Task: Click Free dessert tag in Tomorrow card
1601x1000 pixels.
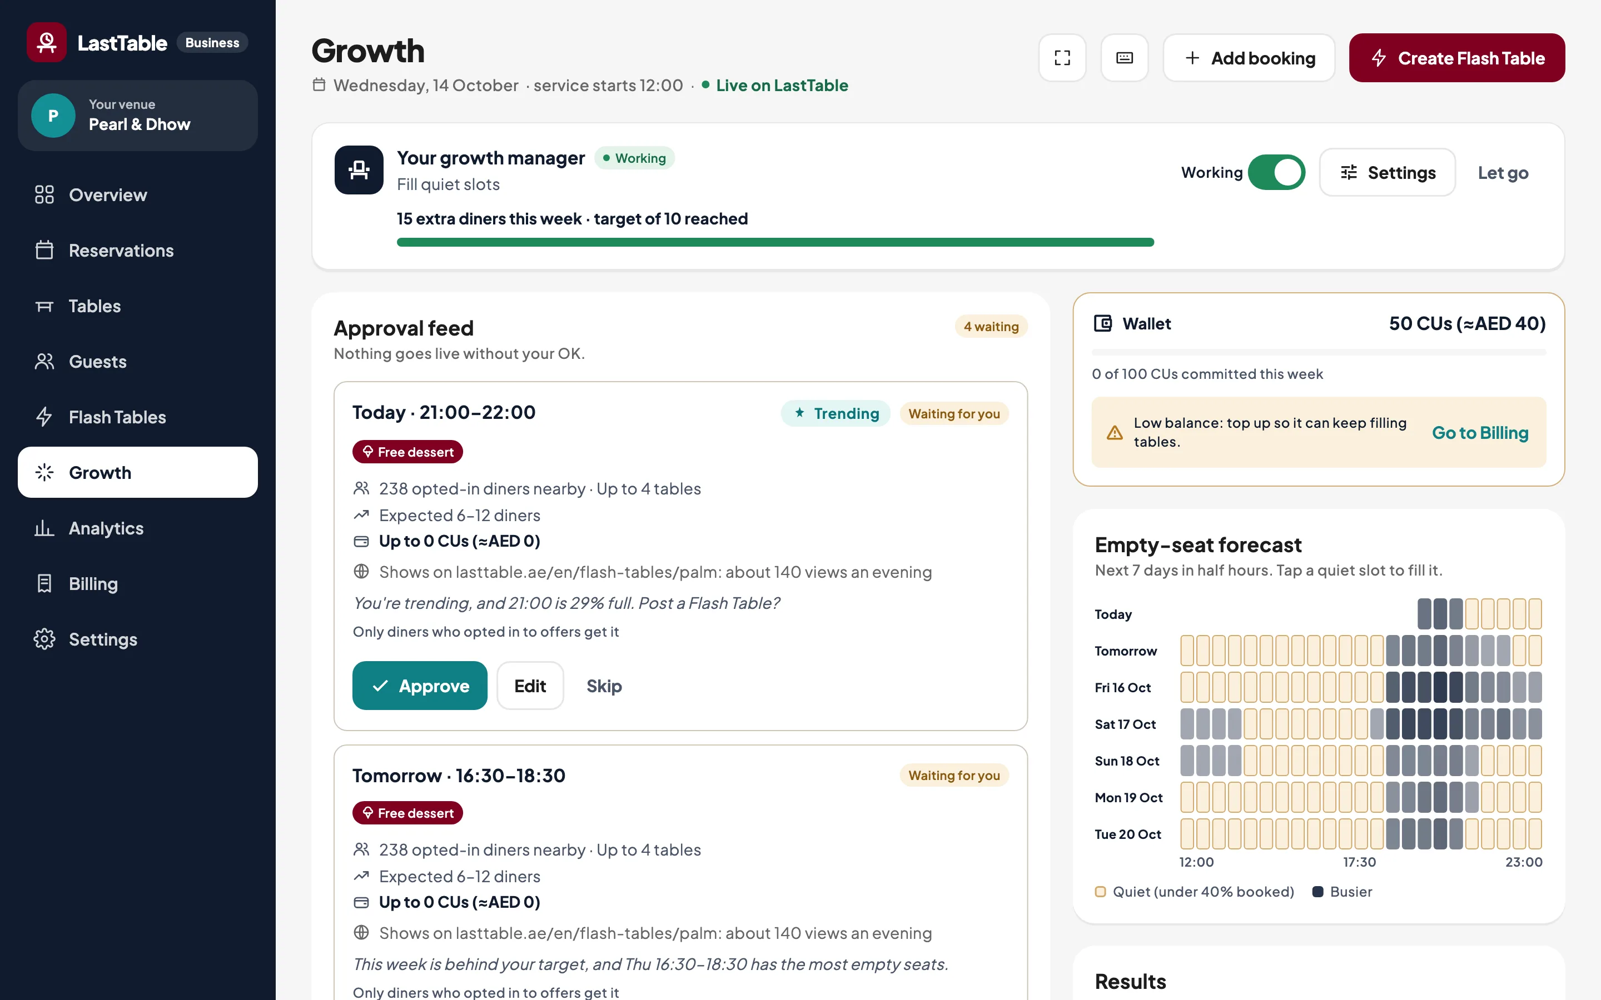Action: coord(407,813)
